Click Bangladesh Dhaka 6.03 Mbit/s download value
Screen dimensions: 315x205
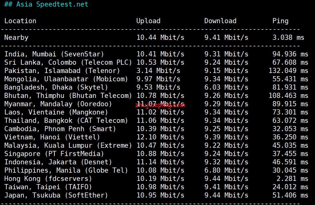tap(226, 87)
